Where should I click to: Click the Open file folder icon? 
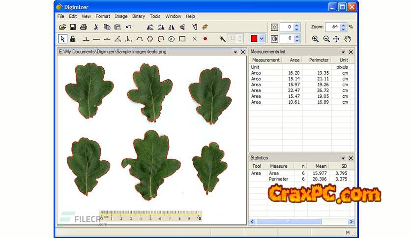pos(62,27)
